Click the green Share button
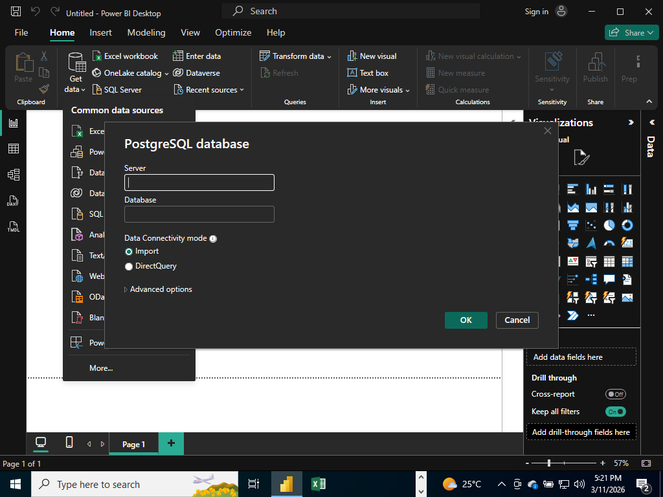663x497 pixels. point(631,32)
